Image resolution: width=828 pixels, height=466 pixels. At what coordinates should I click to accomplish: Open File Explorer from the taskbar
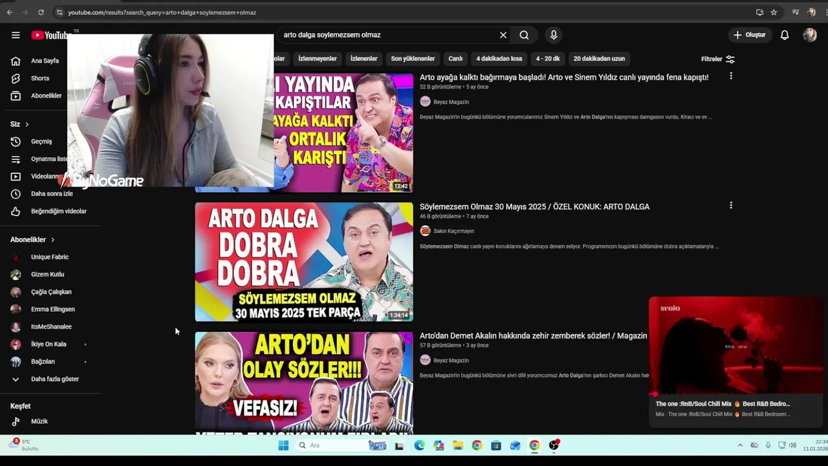coord(457,445)
